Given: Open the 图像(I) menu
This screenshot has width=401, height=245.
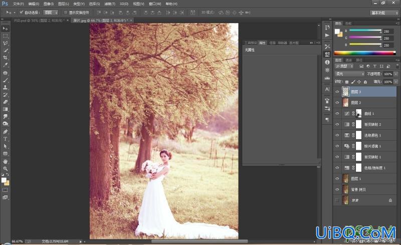Looking at the screenshot, I should click(x=49, y=4).
